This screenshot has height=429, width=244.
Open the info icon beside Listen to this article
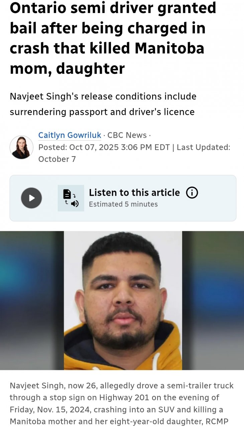(192, 193)
